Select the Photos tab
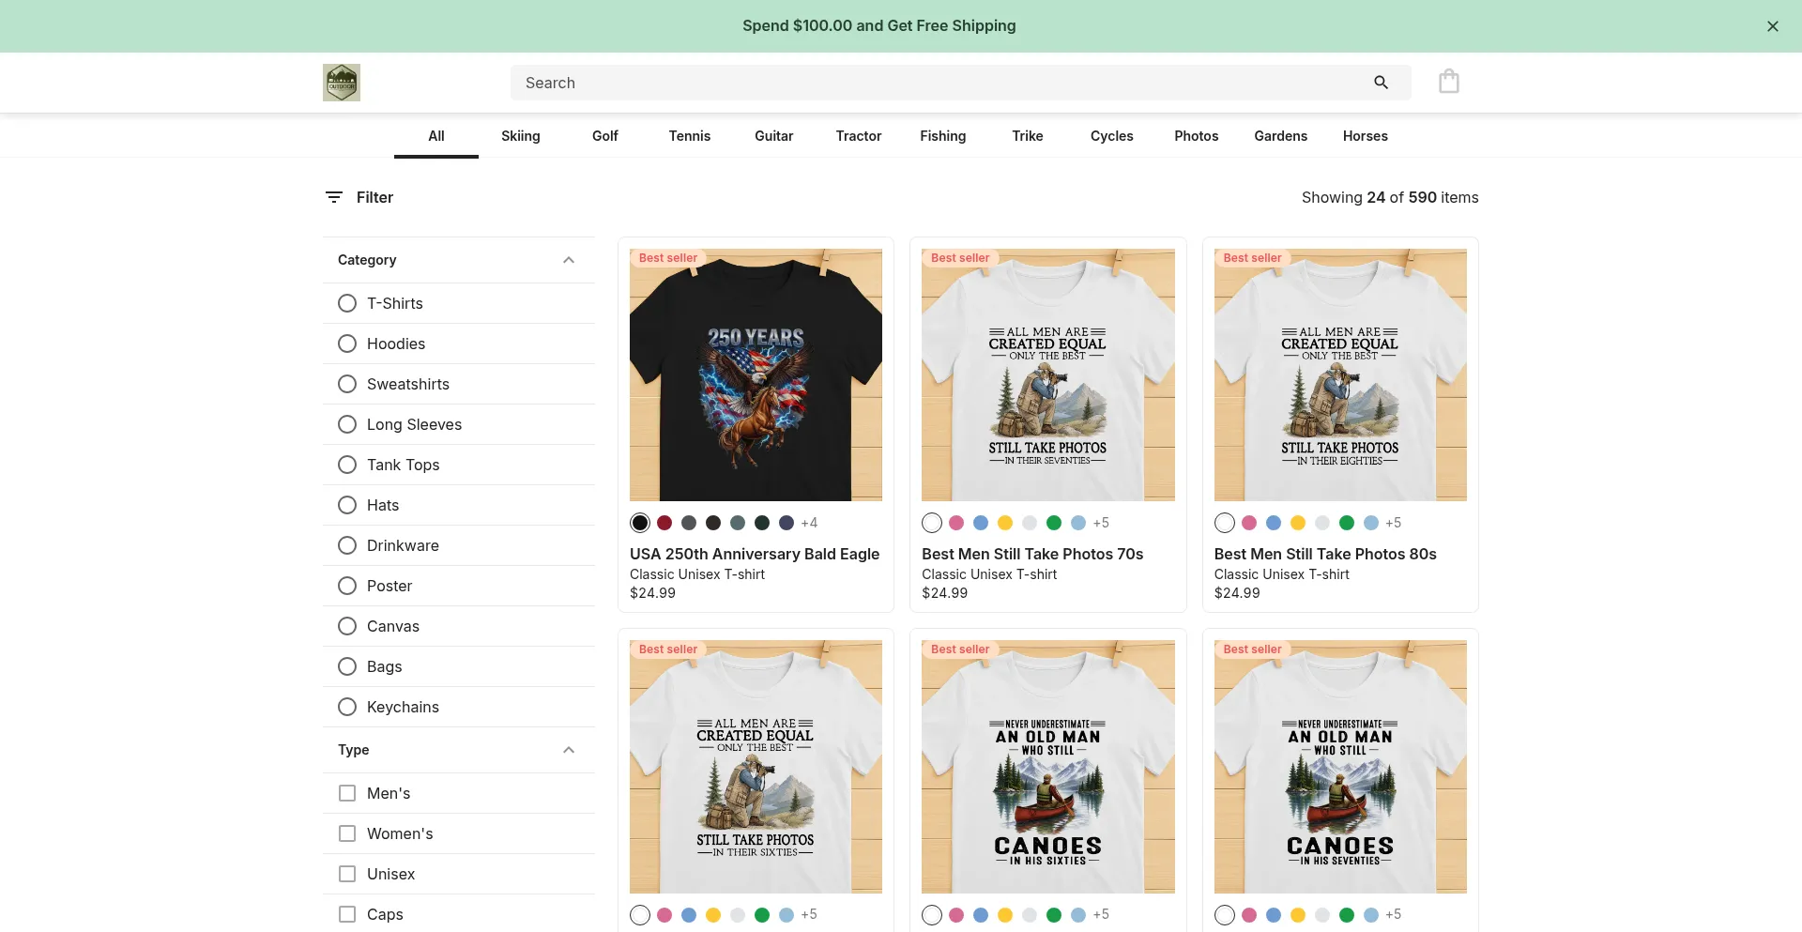 [1197, 136]
